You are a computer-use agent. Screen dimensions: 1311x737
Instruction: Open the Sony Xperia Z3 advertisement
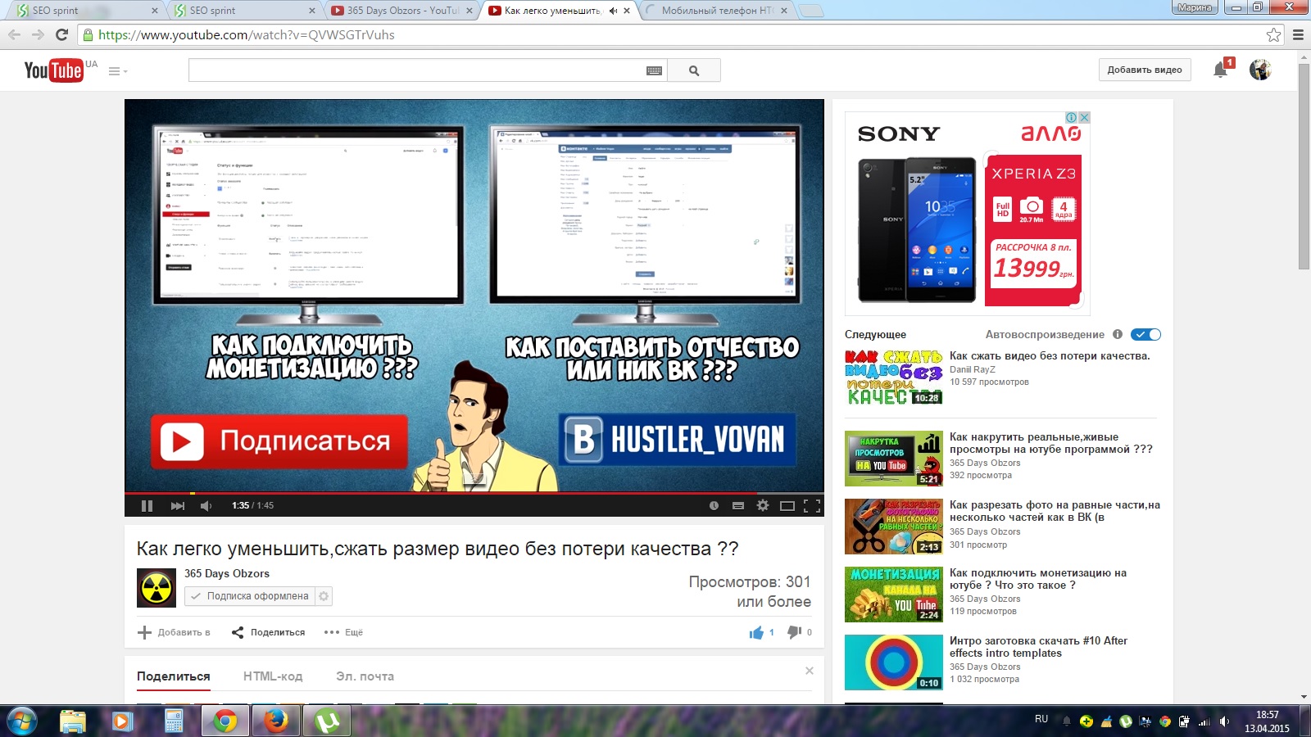[968, 214]
